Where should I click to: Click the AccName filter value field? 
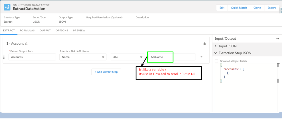point(171,57)
